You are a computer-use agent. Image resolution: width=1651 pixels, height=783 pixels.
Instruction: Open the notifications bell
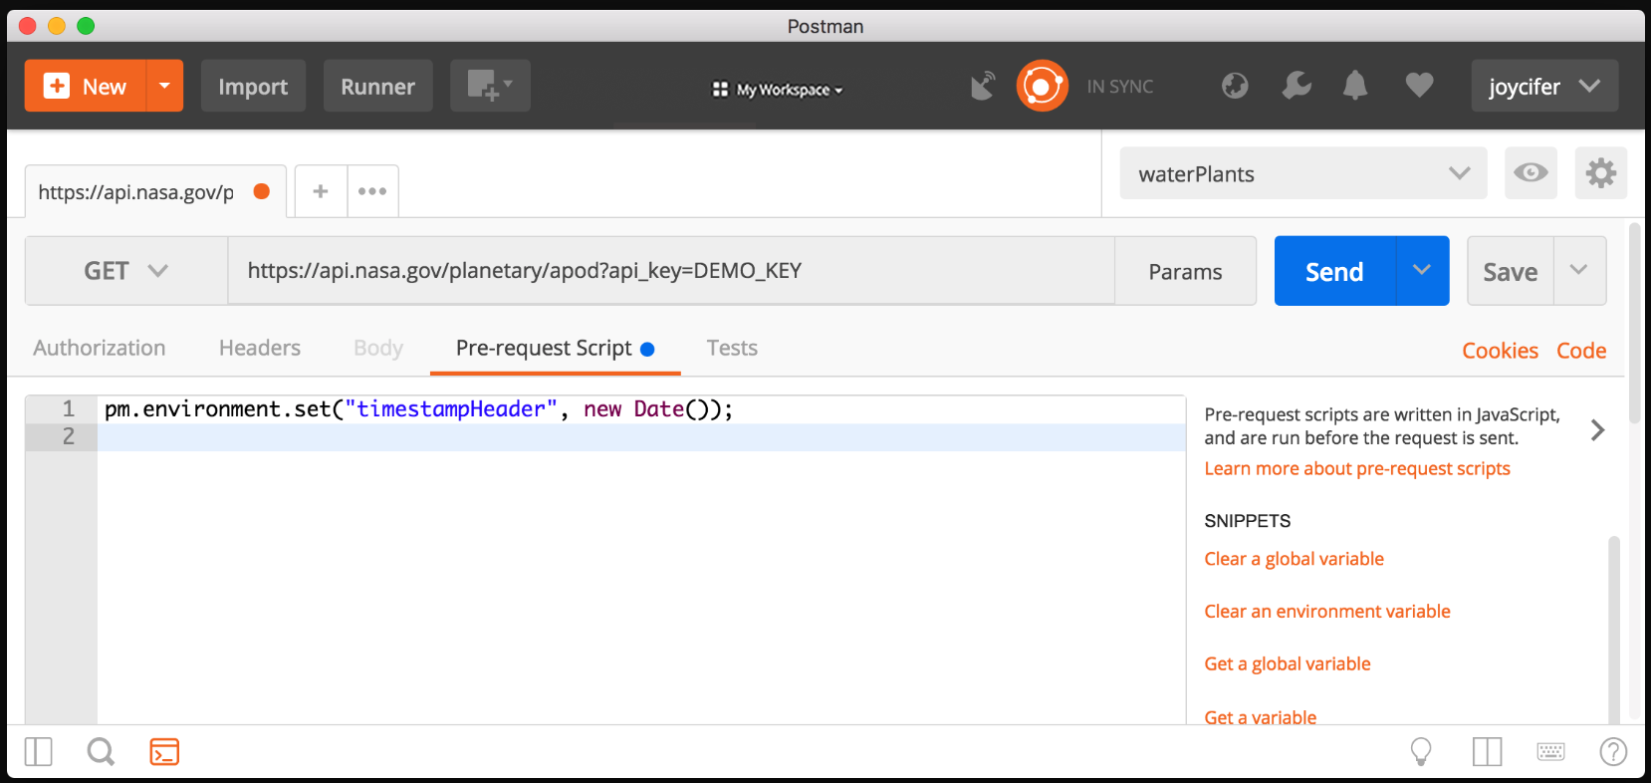tap(1355, 86)
